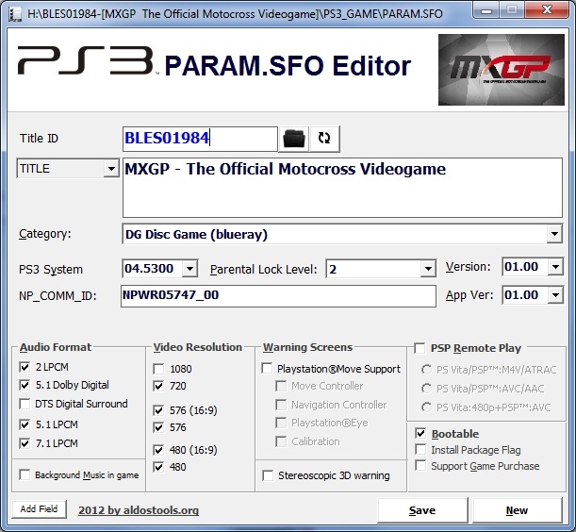576x532 pixels.
Task: Expand the App Ver dropdown arrow
Action: (x=555, y=295)
